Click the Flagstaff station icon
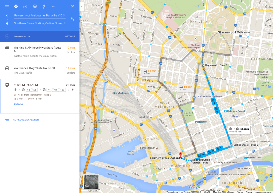Image resolution: width=273 pixels, height=194 pixels. [196, 122]
